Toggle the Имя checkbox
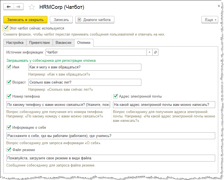The image size is (224, 180). (x=9, y=67)
